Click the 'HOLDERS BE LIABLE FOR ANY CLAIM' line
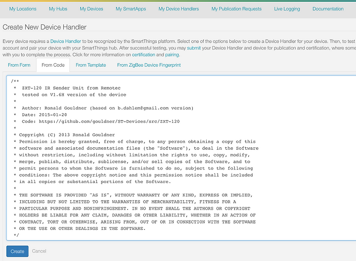 click(137, 215)
